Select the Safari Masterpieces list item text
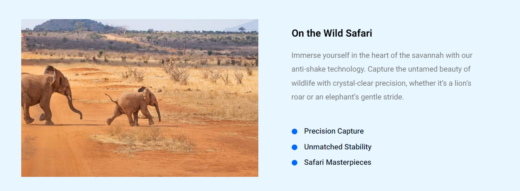This screenshot has width=520, height=191. tap(337, 162)
